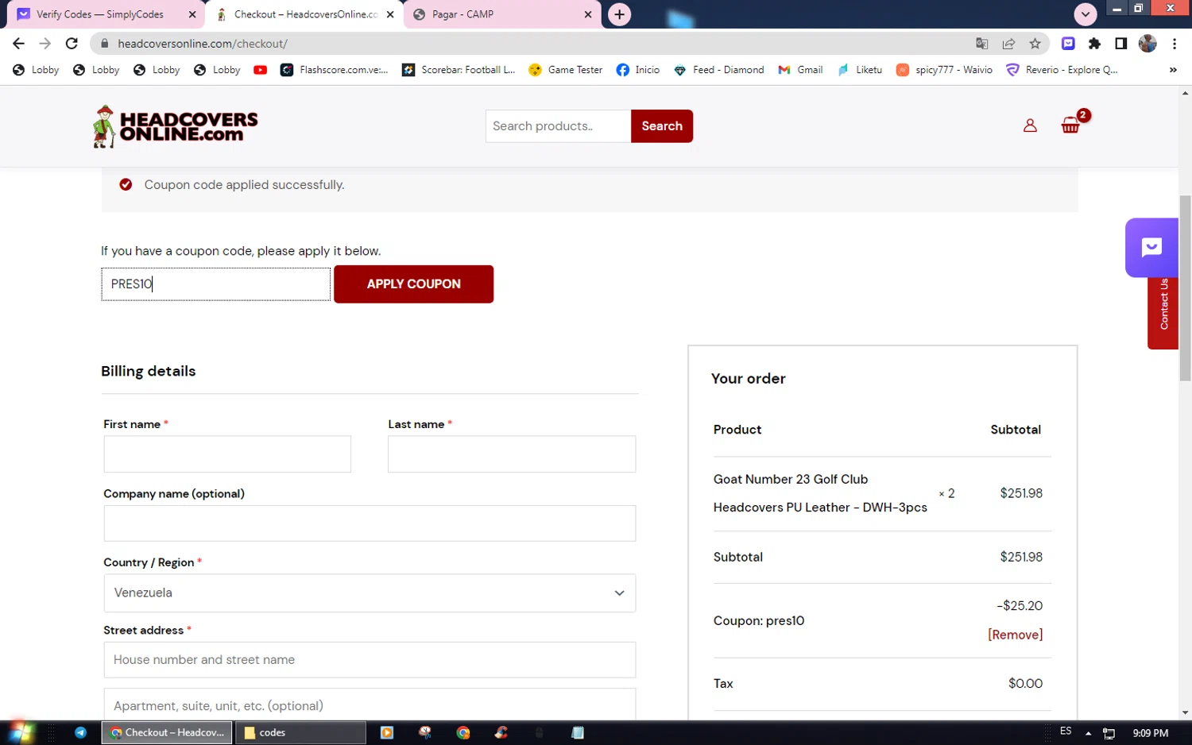Open the Game Tester bookmark
1192x745 pixels.
tap(565, 70)
